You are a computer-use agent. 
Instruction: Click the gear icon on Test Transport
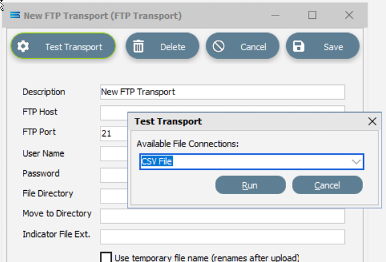tap(23, 47)
